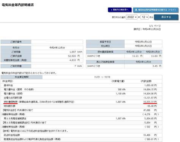
Task: Click the 年月分 label cell
Action: click(x=16, y=48)
